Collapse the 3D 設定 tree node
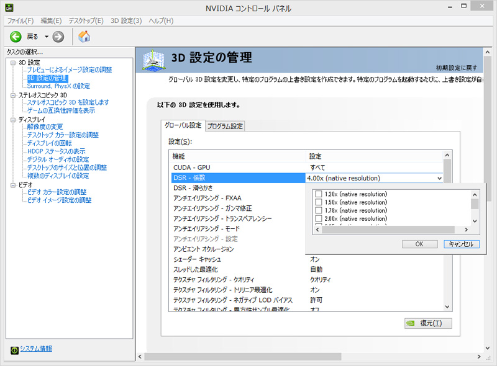 click(x=13, y=63)
